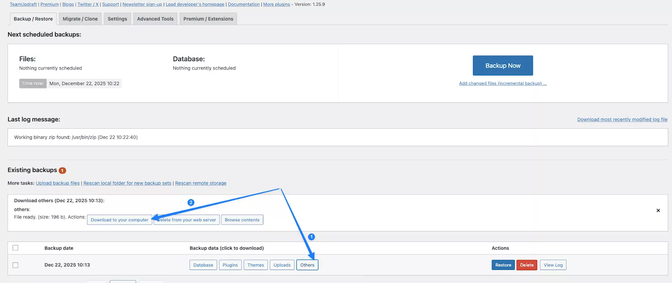Viewport: 672px width, 283px height.
Task: Switch to the Settings tab
Action: [x=117, y=19]
